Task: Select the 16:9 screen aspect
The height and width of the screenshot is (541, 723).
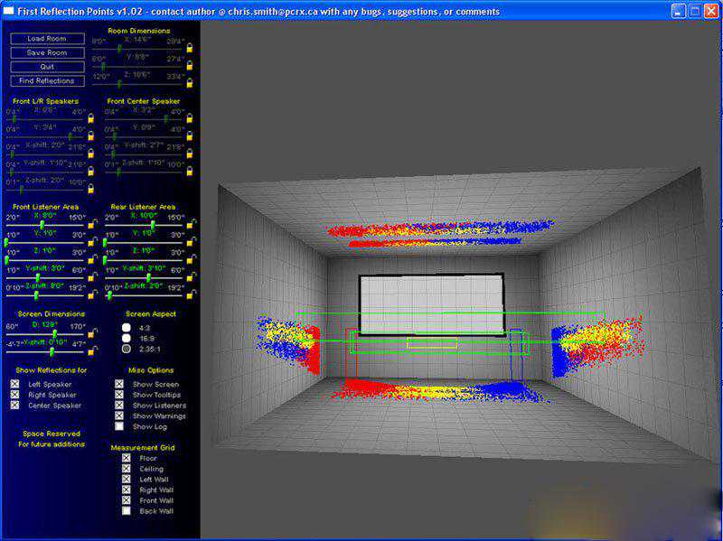Action: click(x=127, y=337)
